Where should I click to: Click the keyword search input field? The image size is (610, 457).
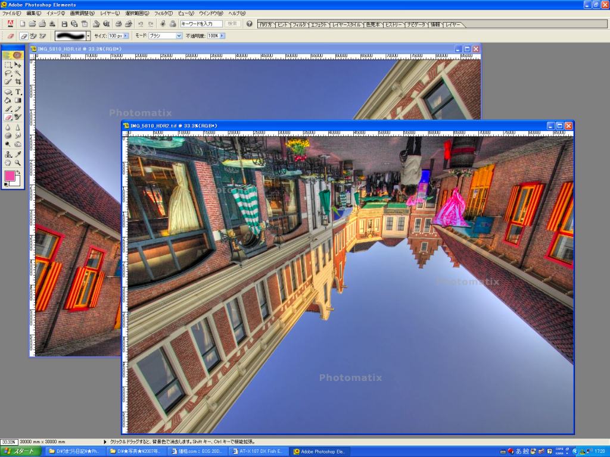point(201,24)
